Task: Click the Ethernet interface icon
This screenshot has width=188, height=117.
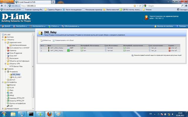Action: click(8, 85)
